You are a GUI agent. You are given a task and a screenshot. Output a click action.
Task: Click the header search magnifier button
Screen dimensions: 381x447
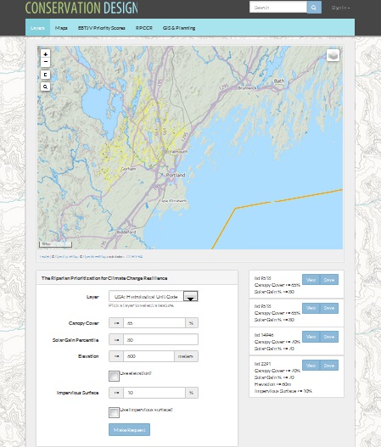[x=314, y=8]
